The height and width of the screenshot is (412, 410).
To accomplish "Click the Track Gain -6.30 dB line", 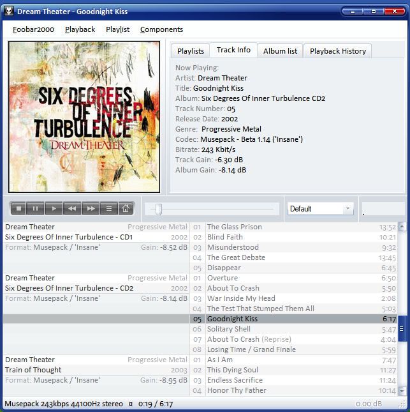I will [x=209, y=160].
